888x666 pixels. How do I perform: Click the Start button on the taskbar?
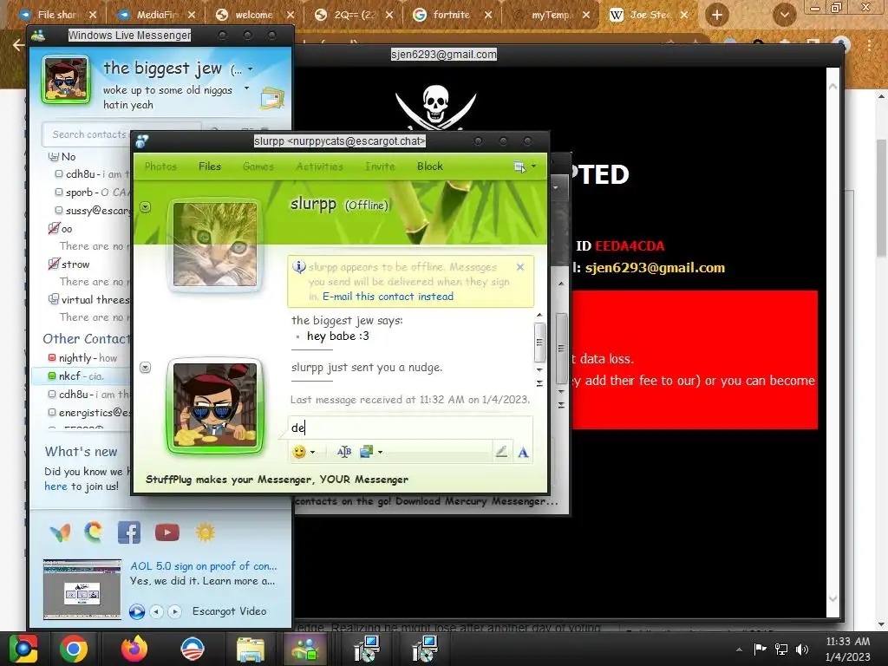[23, 649]
